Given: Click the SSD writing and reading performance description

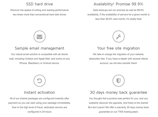Looking at the screenshot, I should point(39,12).
